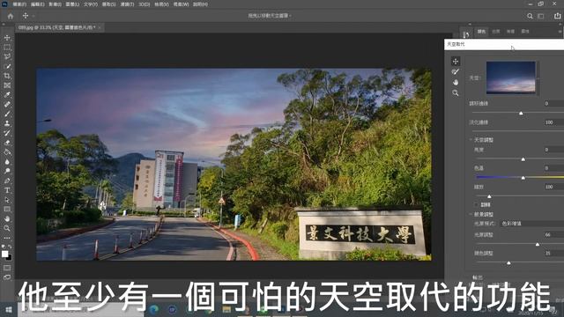Open the History panel icon
Image resolution: width=564 pixels, height=317 pixels.
[466, 34]
